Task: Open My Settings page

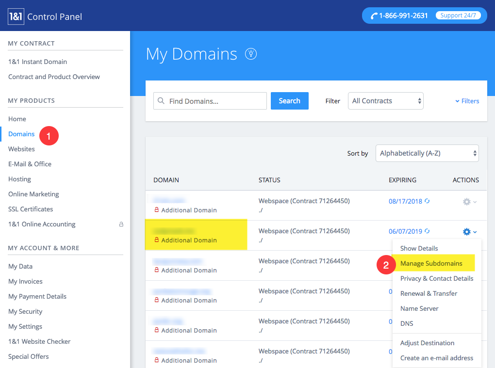Action: click(25, 327)
